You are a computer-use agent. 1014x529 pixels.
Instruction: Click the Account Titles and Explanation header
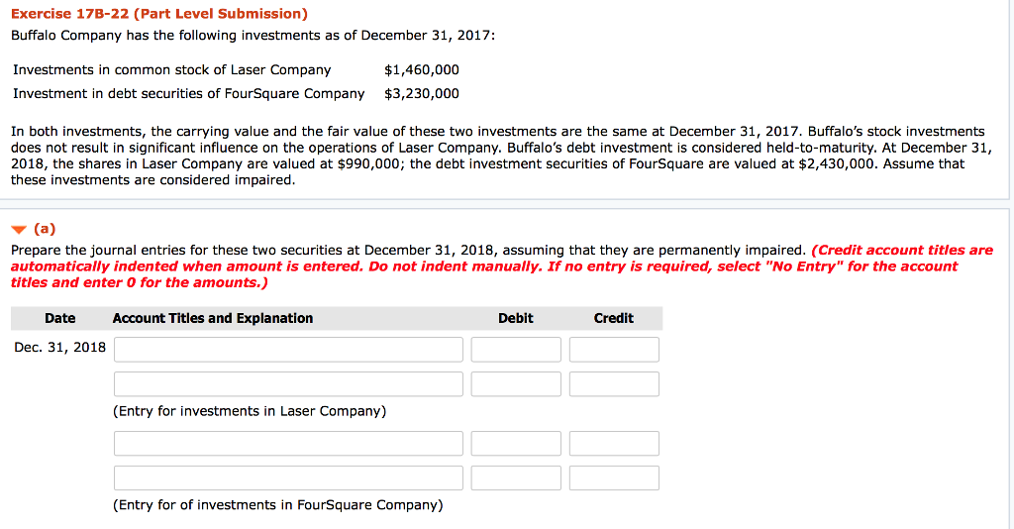(213, 318)
